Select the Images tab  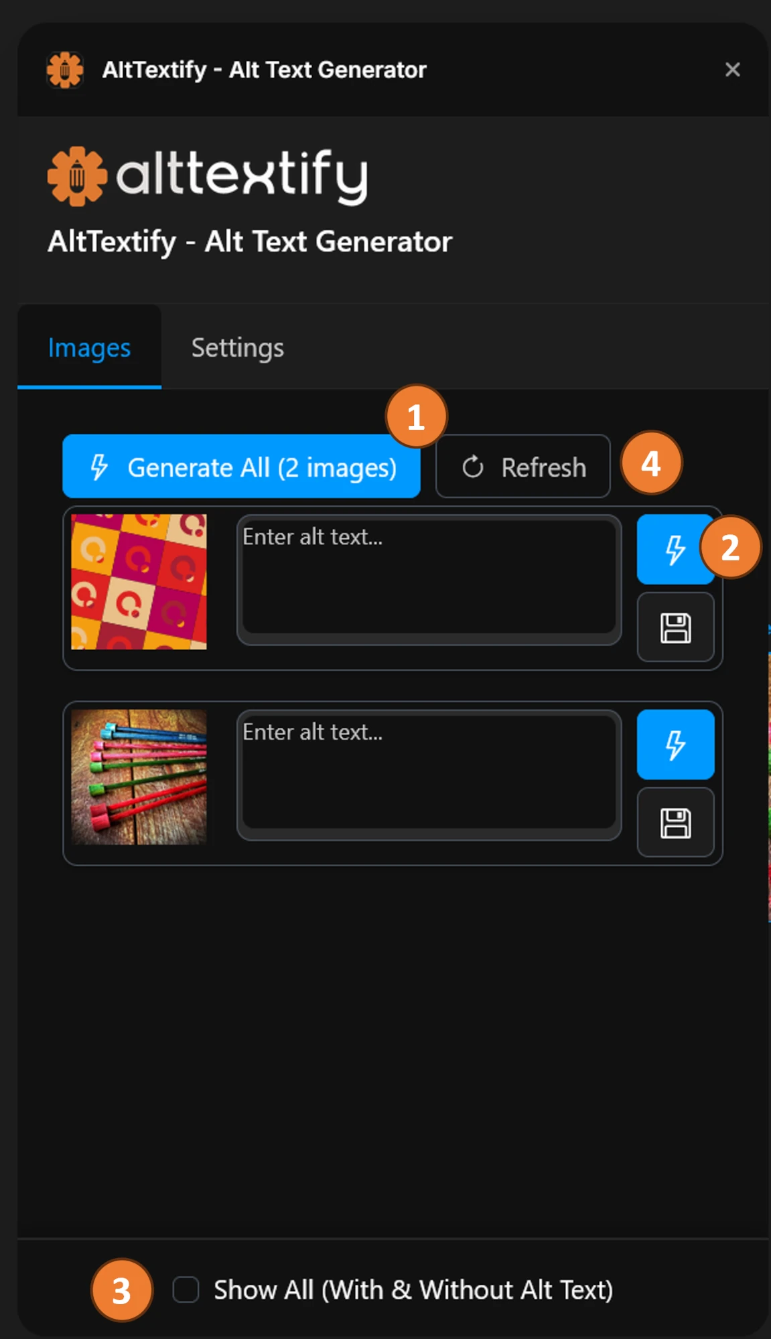pos(89,347)
